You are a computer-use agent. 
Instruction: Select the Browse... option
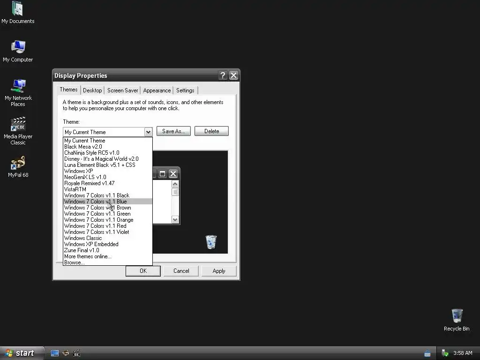coord(108,262)
